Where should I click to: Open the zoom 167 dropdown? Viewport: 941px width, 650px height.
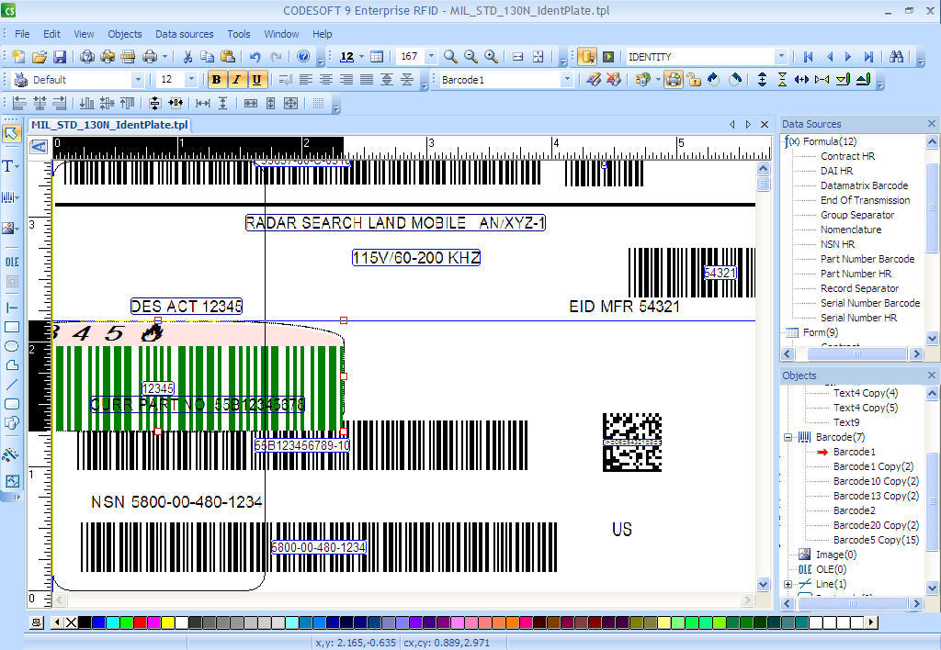tap(431, 56)
